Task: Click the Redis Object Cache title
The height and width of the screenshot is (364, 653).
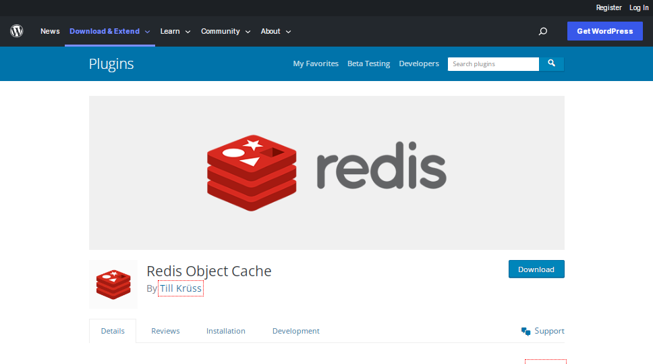Action: coord(209,271)
